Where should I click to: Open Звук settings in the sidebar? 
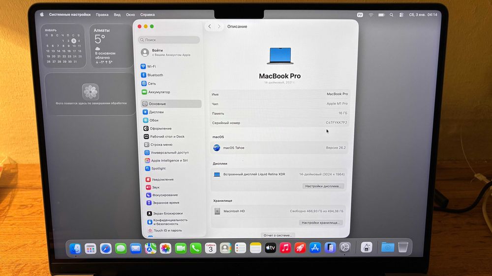tap(153, 187)
